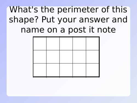Select the word "answer" in the question
Image resolution: width=137 pixels, height=103 pixels.
point(94,20)
